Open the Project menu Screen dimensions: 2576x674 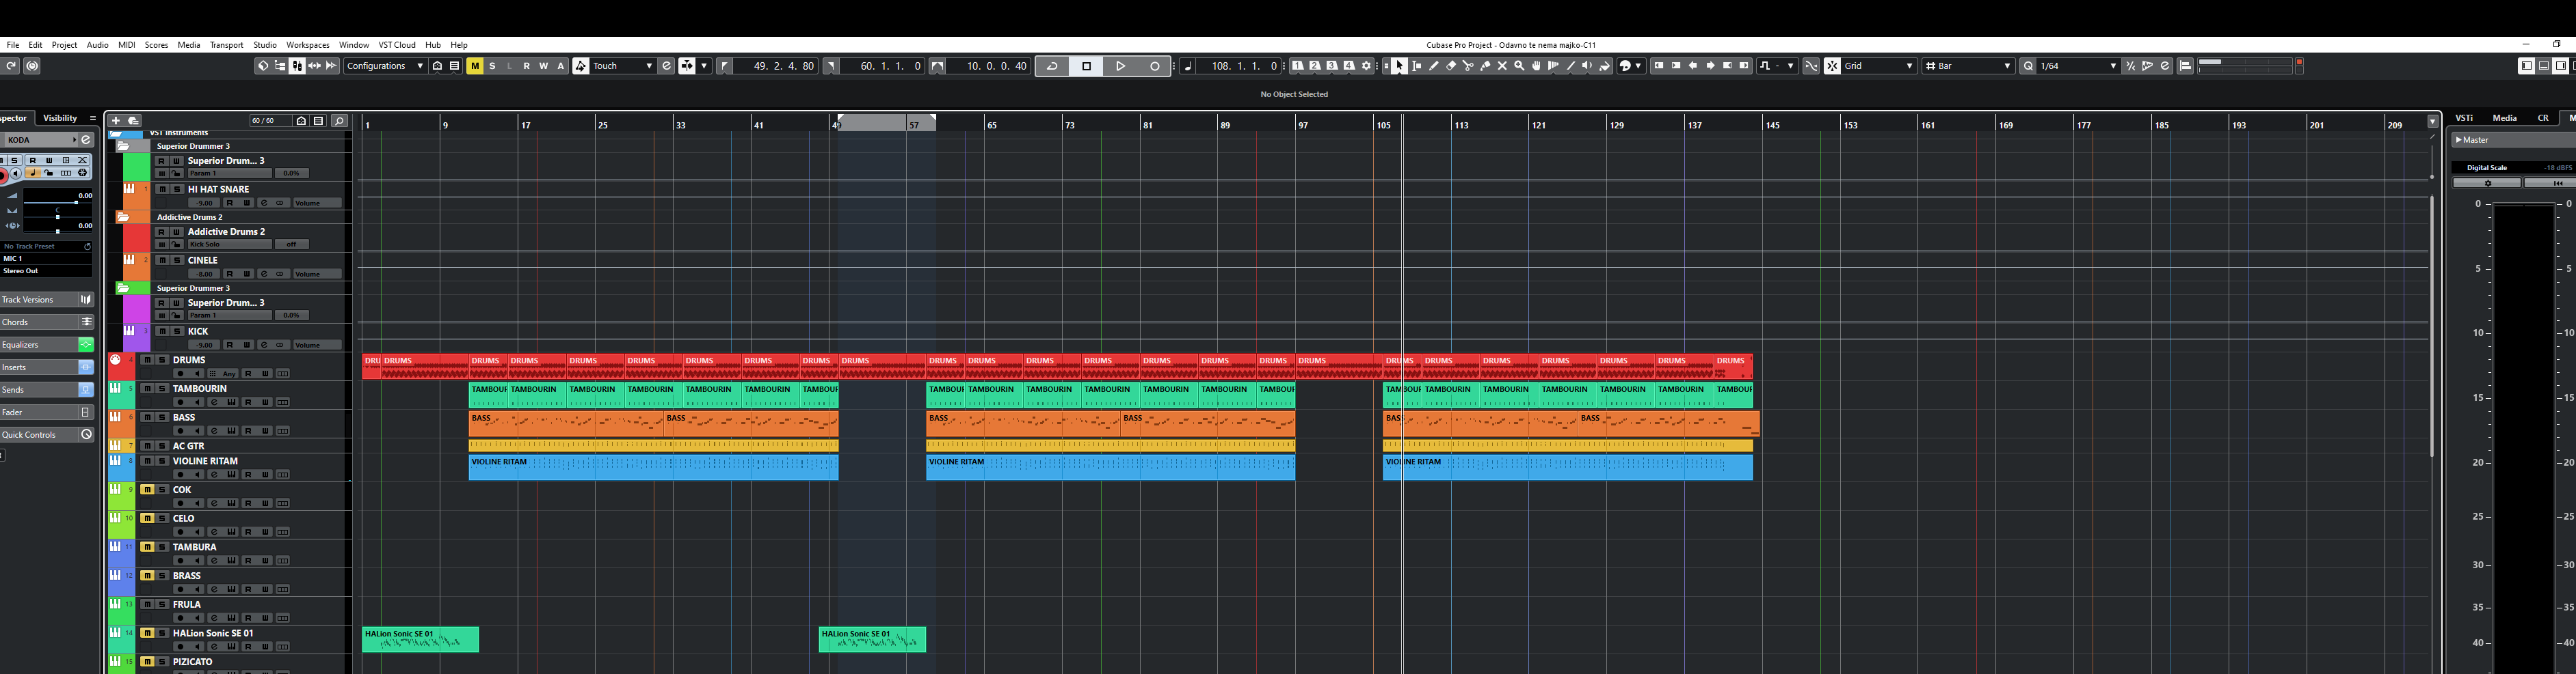(x=64, y=45)
